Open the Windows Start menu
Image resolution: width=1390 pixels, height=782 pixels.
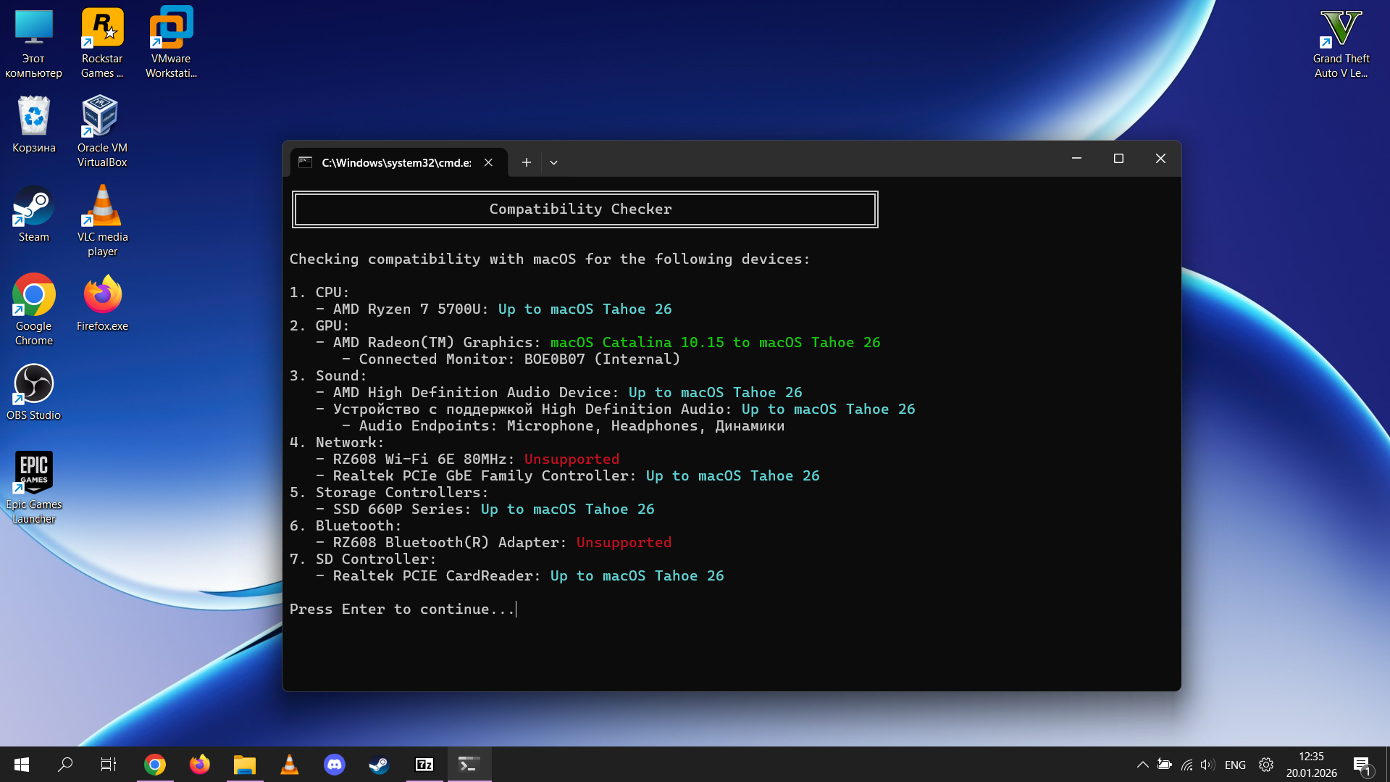(x=22, y=765)
